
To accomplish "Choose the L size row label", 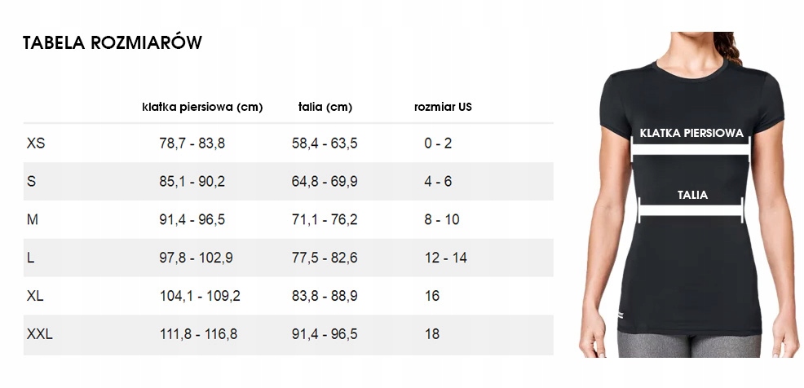I will [x=31, y=258].
